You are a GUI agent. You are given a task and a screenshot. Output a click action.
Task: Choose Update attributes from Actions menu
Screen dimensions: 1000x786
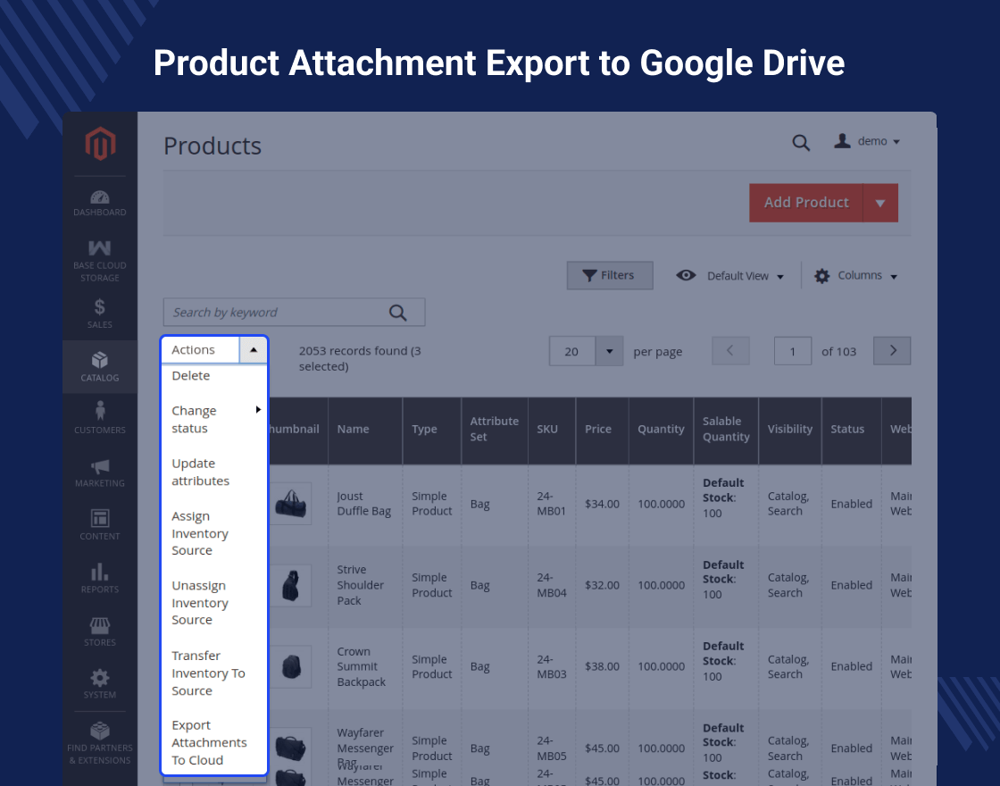[201, 472]
